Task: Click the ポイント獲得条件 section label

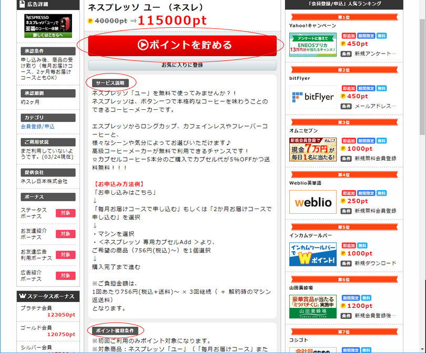Action: (x=115, y=331)
